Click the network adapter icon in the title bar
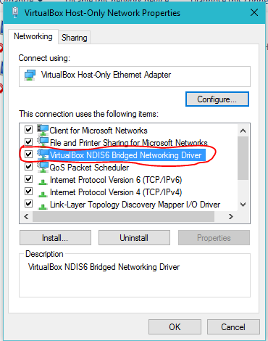Image resolution: width=268 pixels, height=341 pixels. (x=15, y=12)
